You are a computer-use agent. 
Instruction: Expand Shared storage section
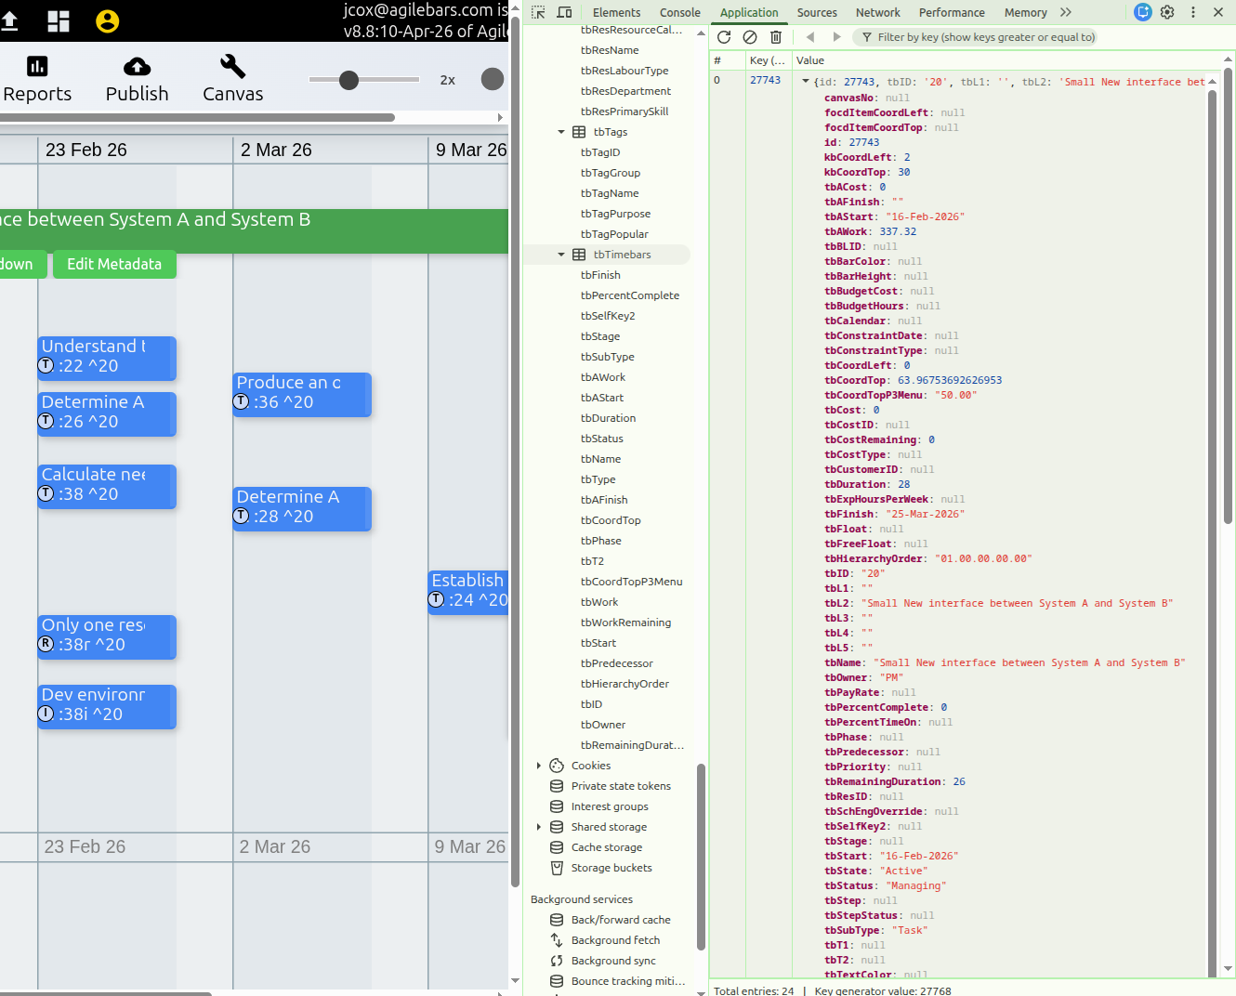[x=539, y=827]
